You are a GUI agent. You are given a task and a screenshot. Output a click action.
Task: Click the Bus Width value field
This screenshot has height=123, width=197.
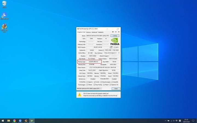coord(114,62)
